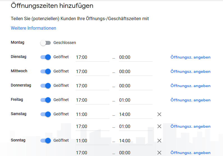Add another time slot for Samstag
Viewport: 223px width, 156px height.
(x=190, y=127)
